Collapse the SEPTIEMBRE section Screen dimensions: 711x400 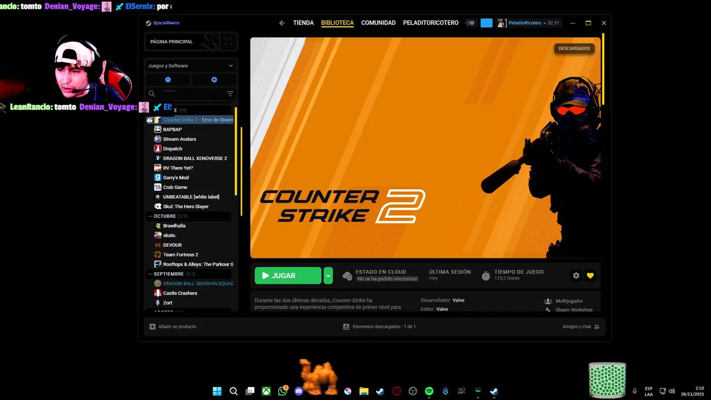188,274
